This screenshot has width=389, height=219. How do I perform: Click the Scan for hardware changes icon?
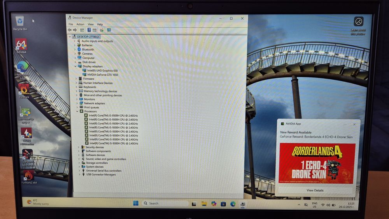pos(102,30)
